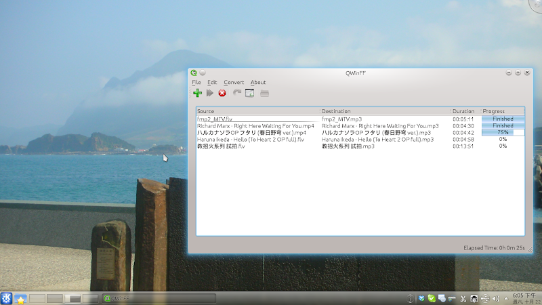Open the About menu
This screenshot has width=542, height=305.
[x=258, y=83]
